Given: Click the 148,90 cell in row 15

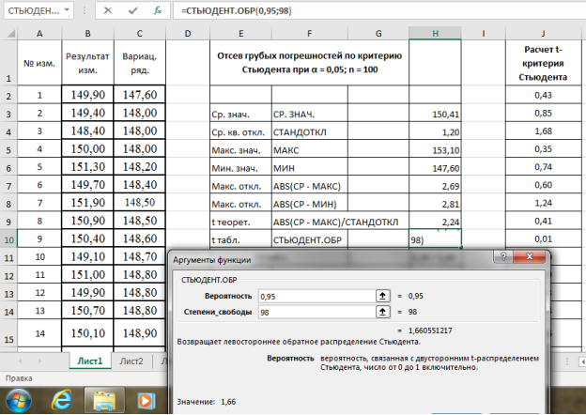Looking at the screenshot, I should coord(139,332).
